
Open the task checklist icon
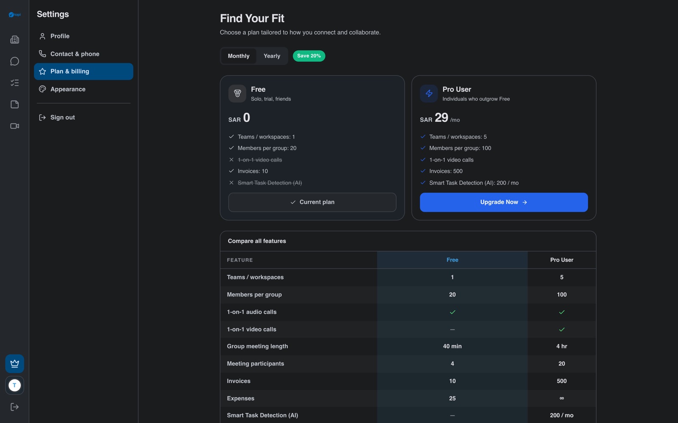point(14,83)
